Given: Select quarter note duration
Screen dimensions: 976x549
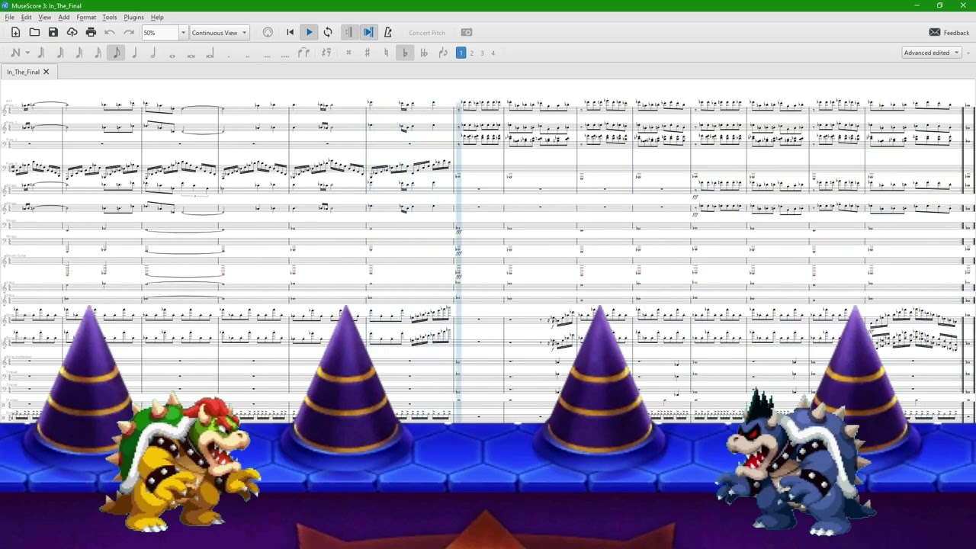Looking at the screenshot, I should pyautogui.click(x=135, y=53).
